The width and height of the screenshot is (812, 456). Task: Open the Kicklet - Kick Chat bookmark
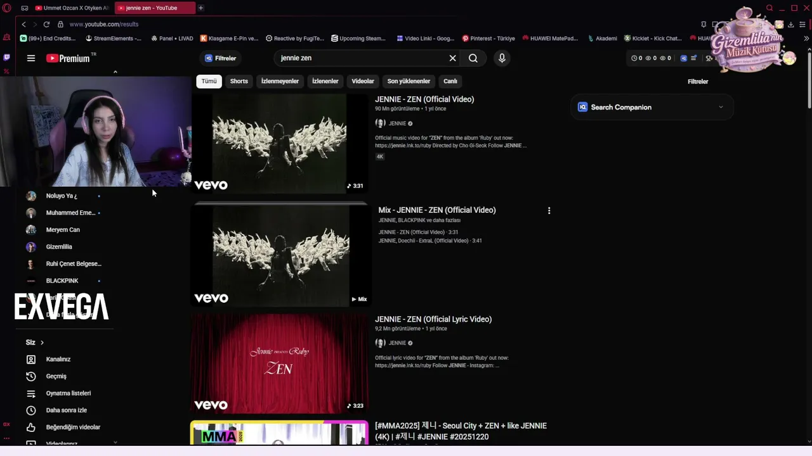(653, 39)
